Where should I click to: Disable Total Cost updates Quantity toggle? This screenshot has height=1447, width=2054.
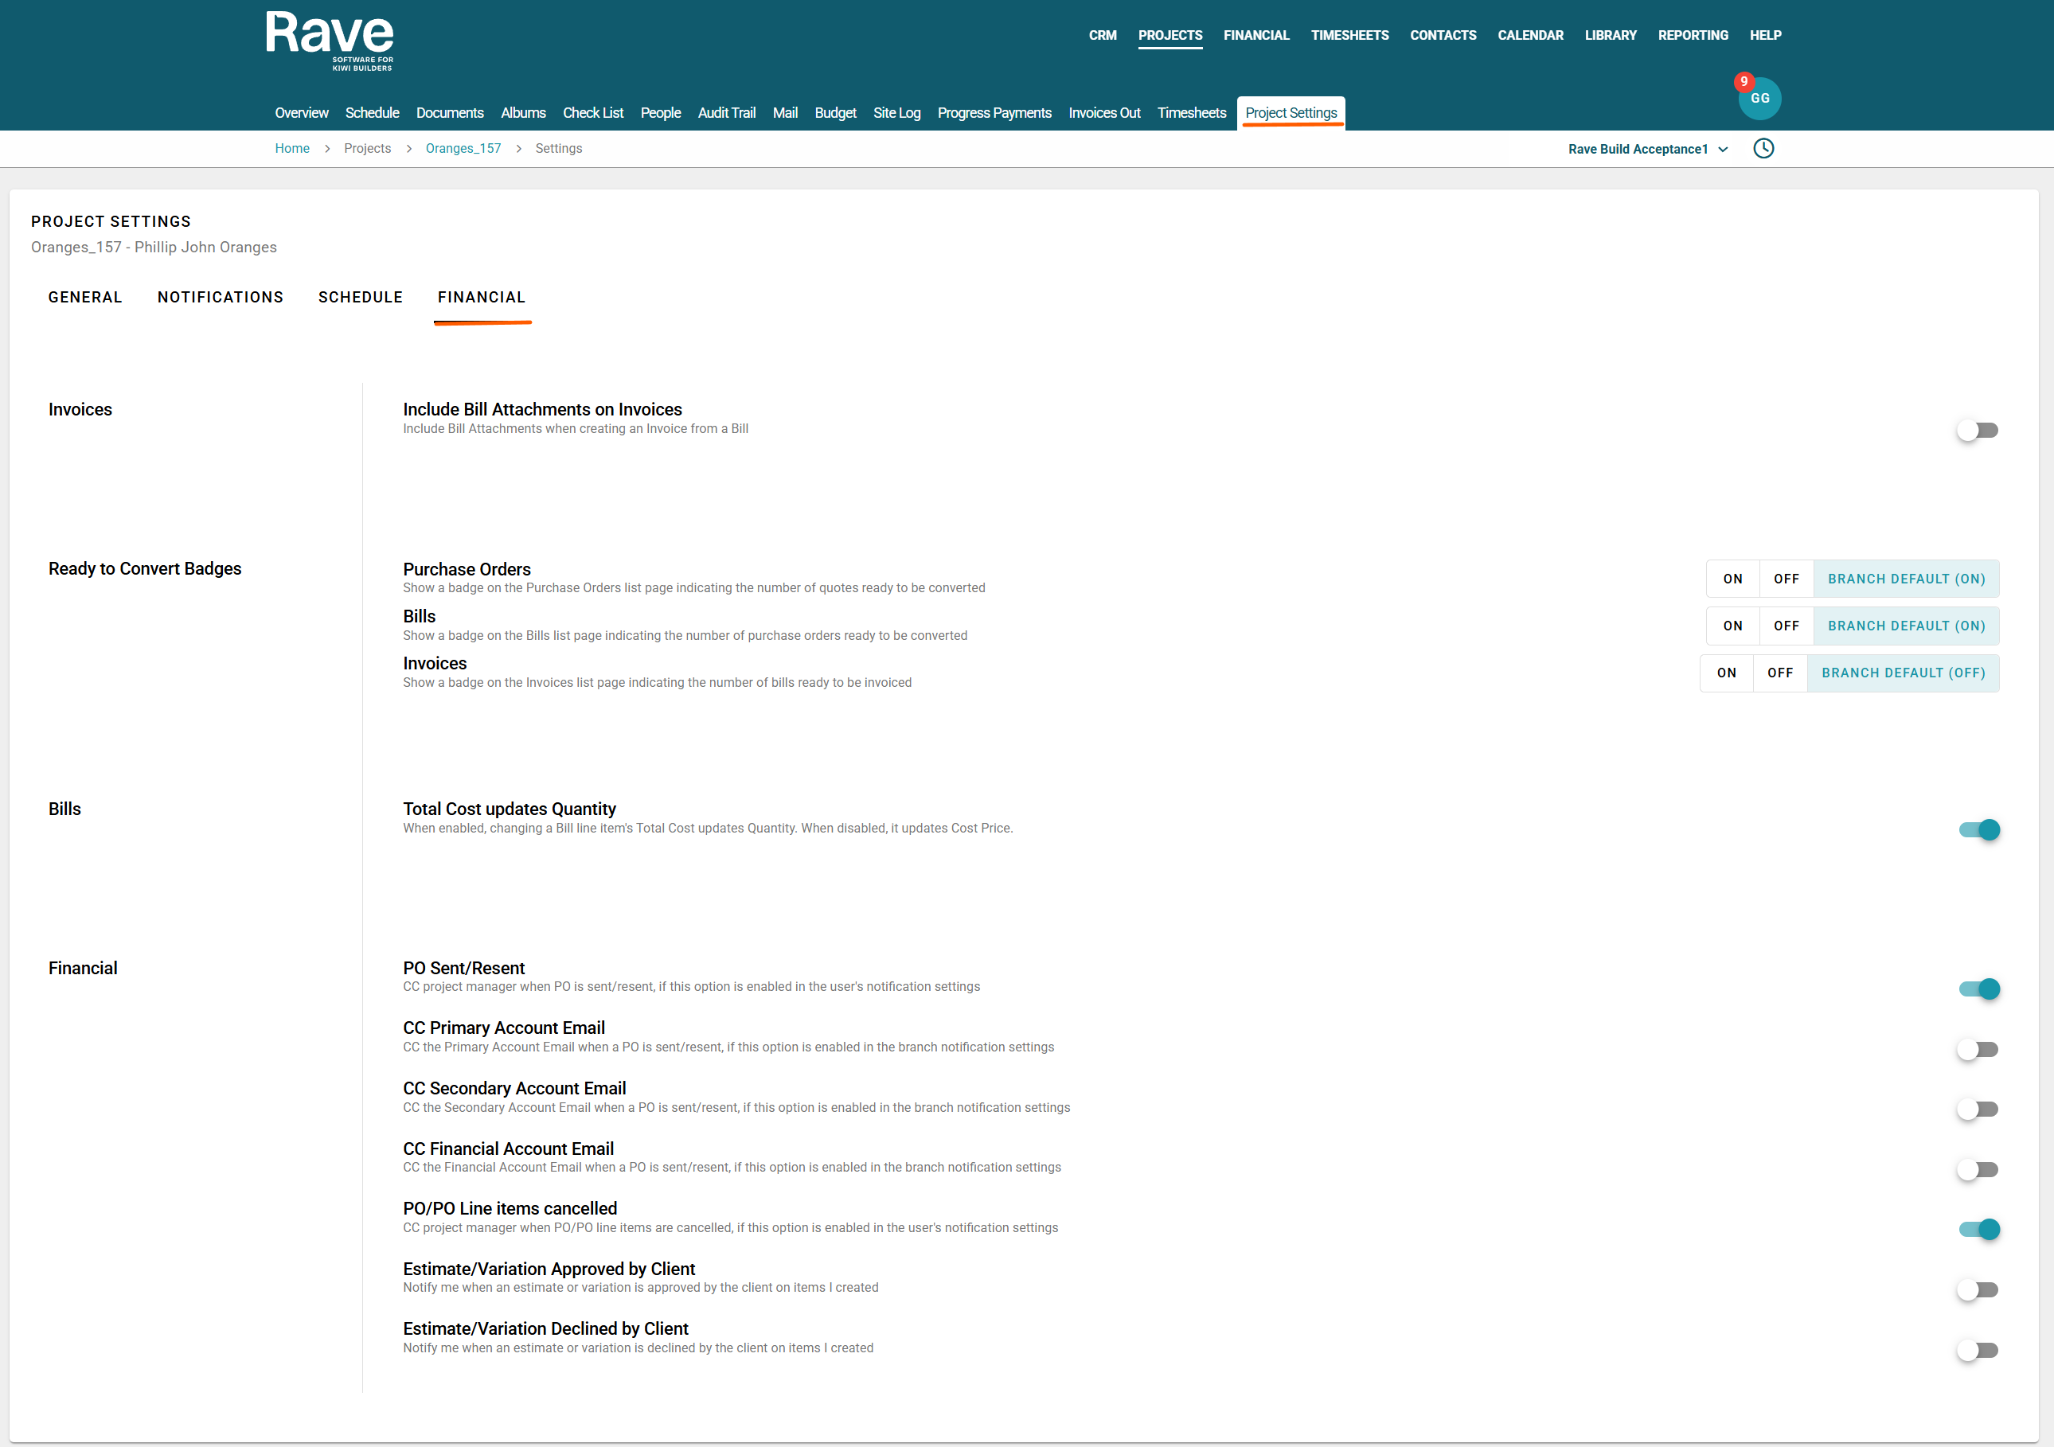click(1978, 830)
